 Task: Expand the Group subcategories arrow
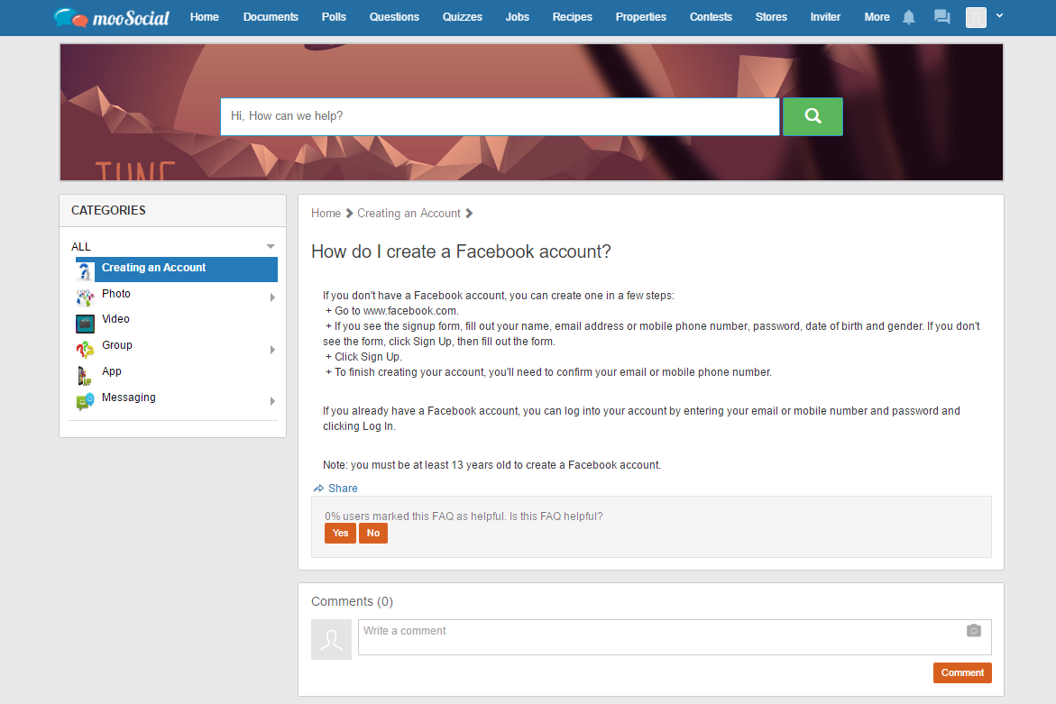pyautogui.click(x=272, y=350)
